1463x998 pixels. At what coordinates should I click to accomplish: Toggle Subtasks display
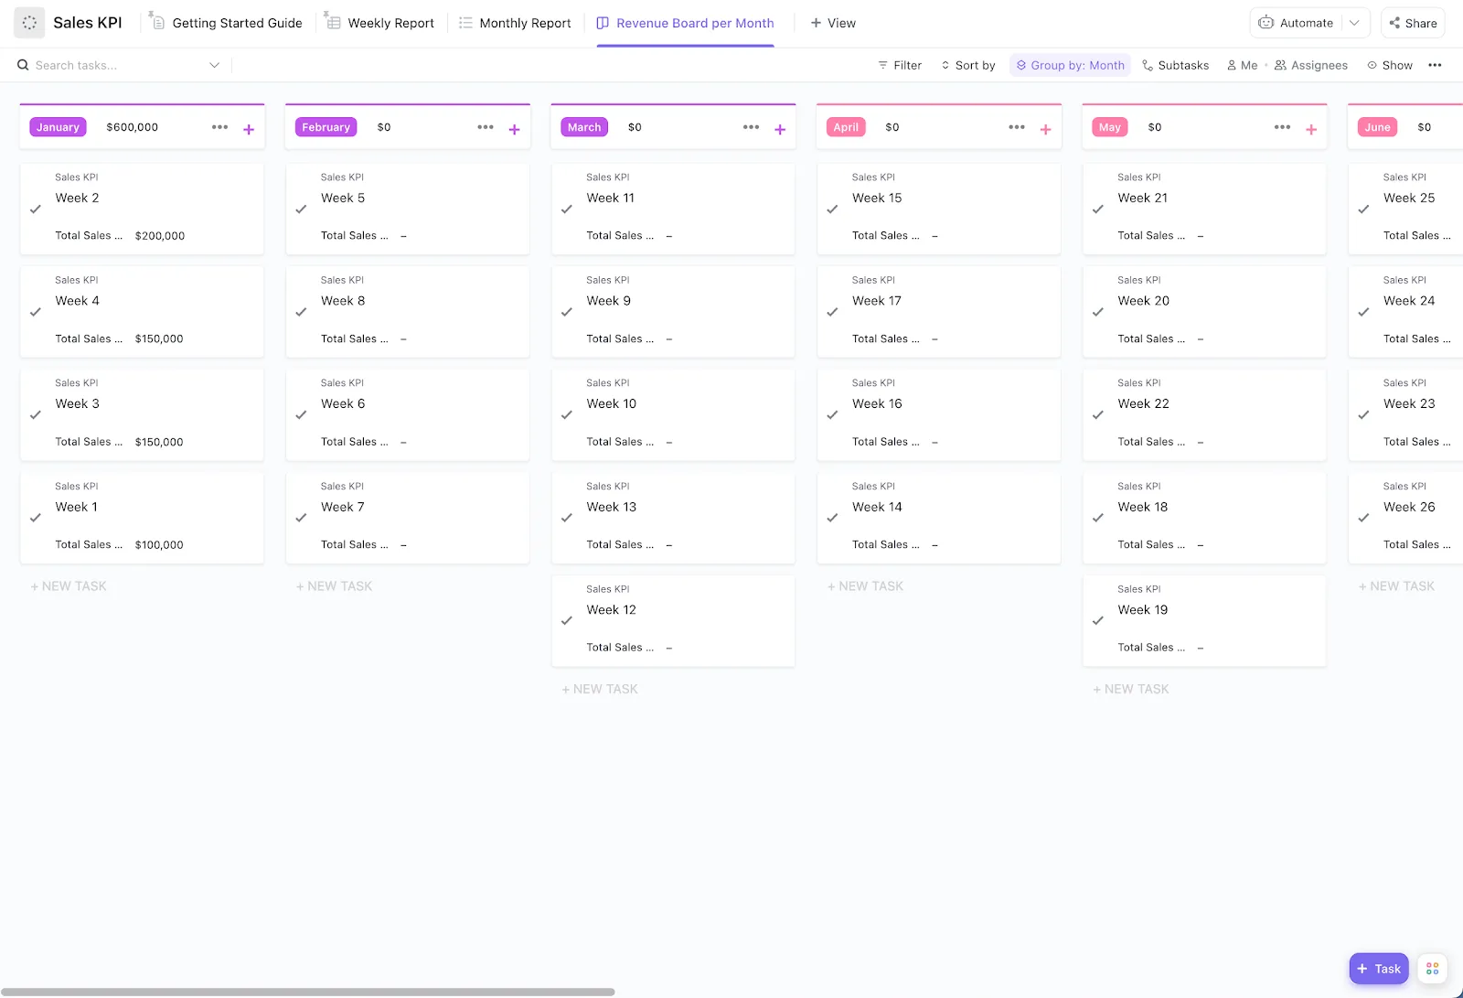(x=1175, y=65)
